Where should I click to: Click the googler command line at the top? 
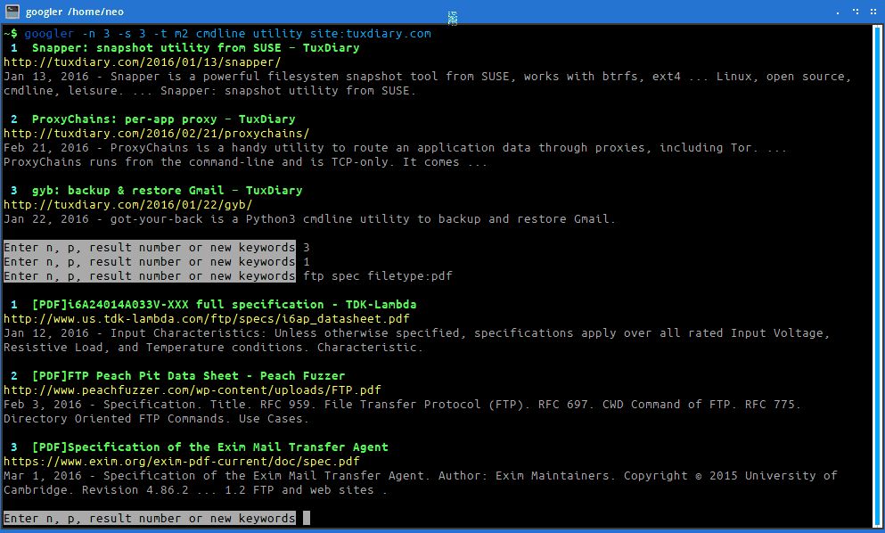(227, 34)
